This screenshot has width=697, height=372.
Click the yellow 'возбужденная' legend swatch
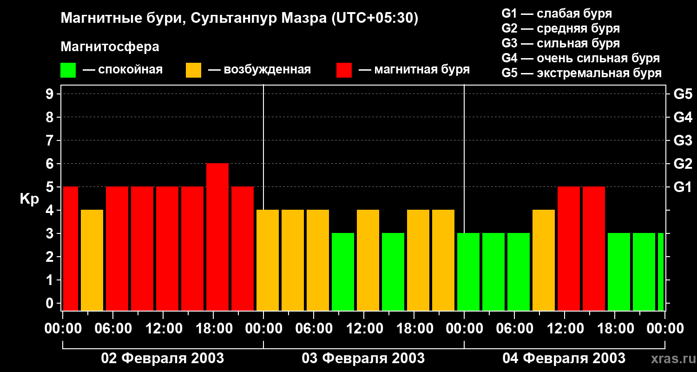coord(193,70)
